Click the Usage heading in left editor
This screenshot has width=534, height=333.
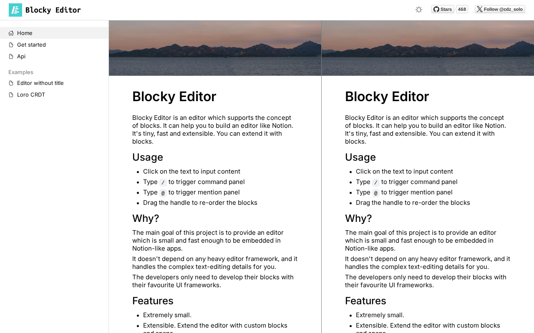[x=148, y=157]
